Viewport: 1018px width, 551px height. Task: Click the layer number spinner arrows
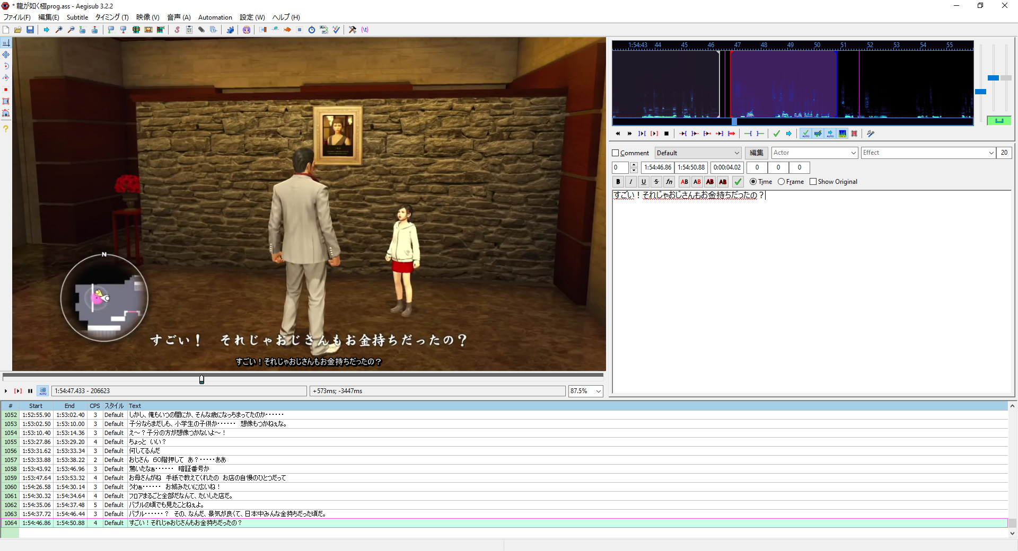634,167
